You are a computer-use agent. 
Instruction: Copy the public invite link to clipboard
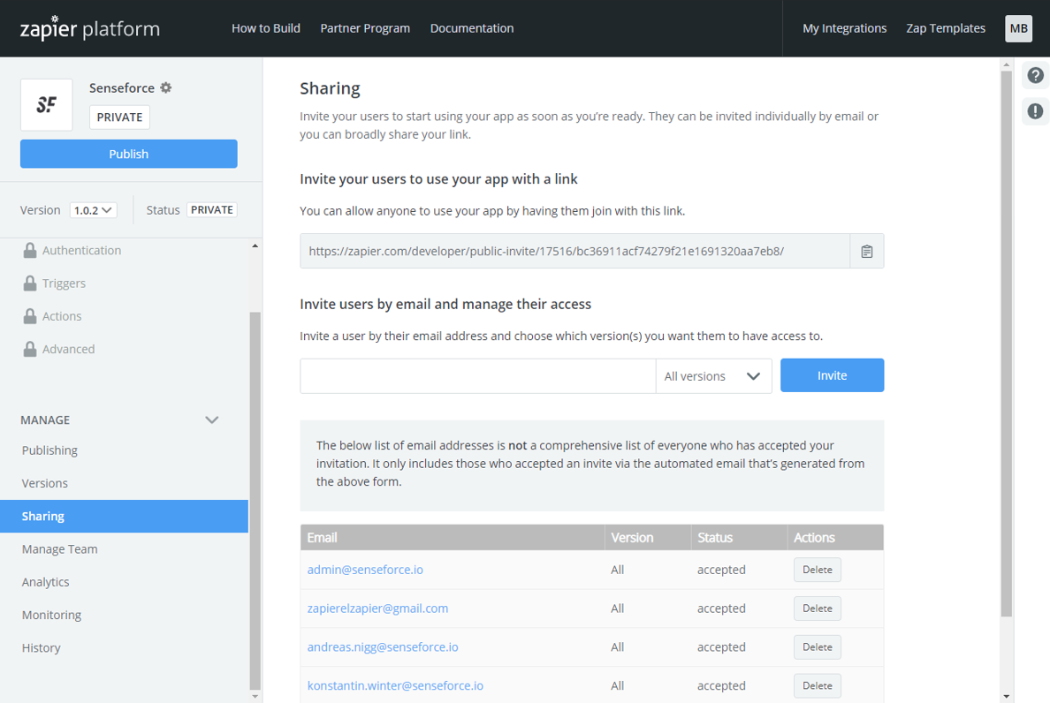(x=866, y=252)
